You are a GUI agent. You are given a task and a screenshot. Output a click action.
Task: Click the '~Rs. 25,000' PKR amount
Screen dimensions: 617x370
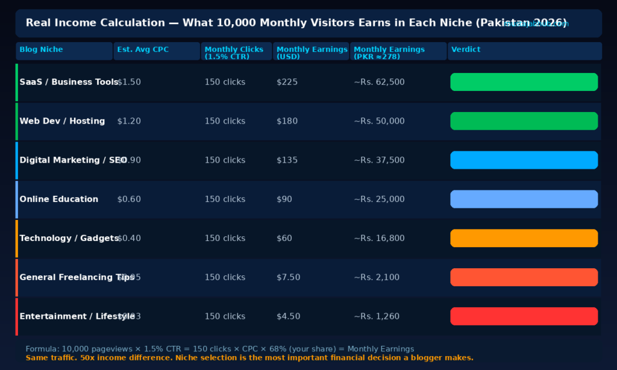380,199
